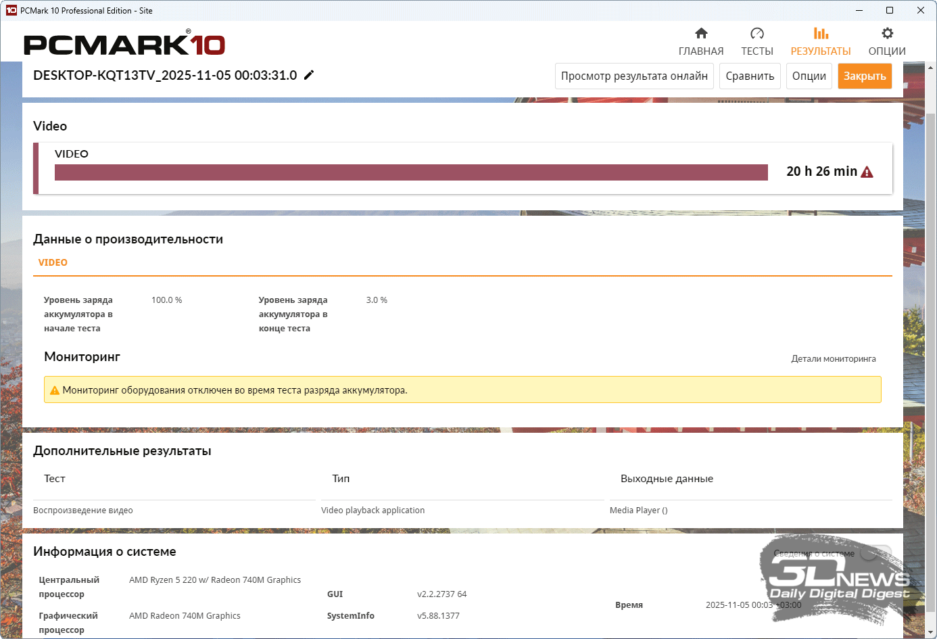
Task: Open the ОПЦИИ gear icon
Action: (x=887, y=33)
